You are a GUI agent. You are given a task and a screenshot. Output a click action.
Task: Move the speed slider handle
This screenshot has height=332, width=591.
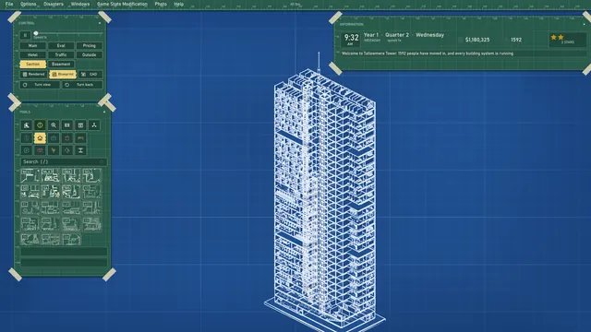pos(36,33)
